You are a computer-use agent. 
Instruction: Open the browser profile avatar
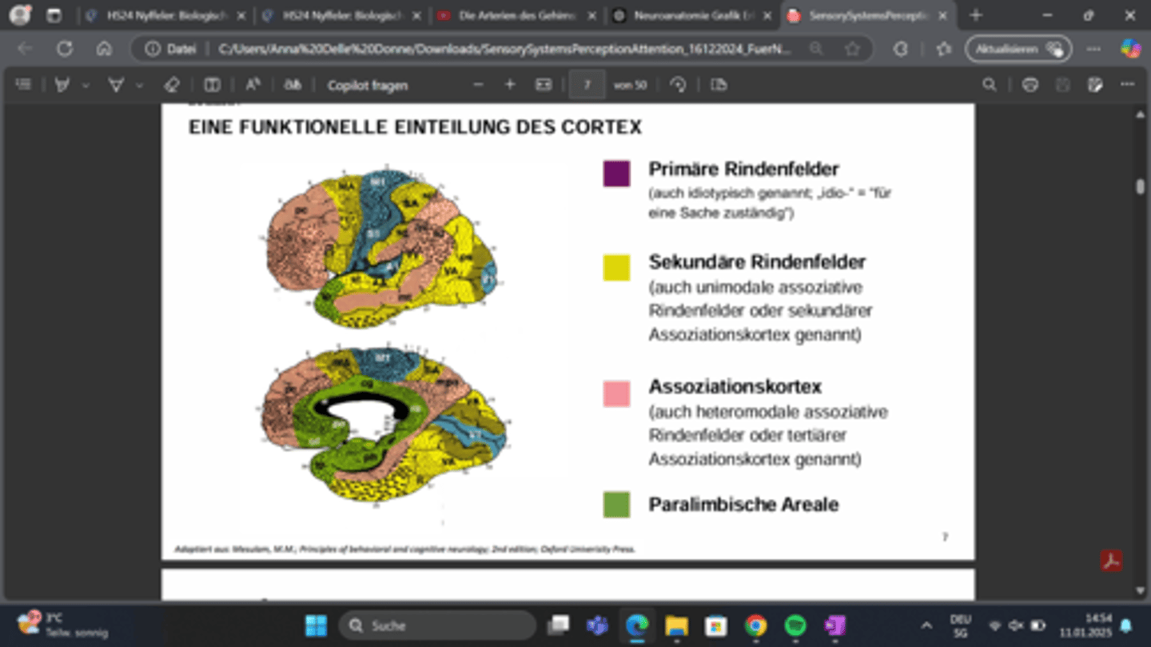pos(20,14)
